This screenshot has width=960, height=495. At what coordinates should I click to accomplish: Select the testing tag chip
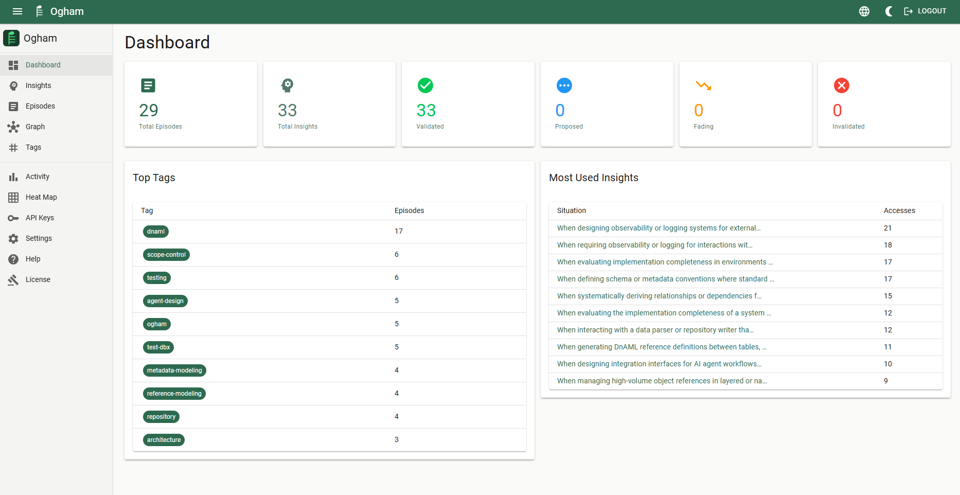[157, 278]
